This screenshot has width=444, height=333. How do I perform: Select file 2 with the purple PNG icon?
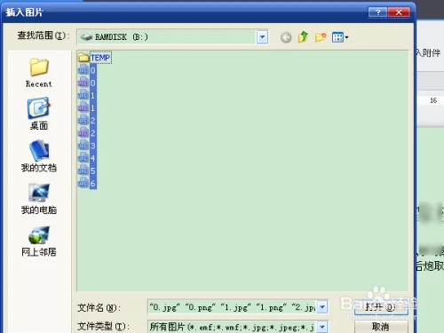(x=87, y=133)
